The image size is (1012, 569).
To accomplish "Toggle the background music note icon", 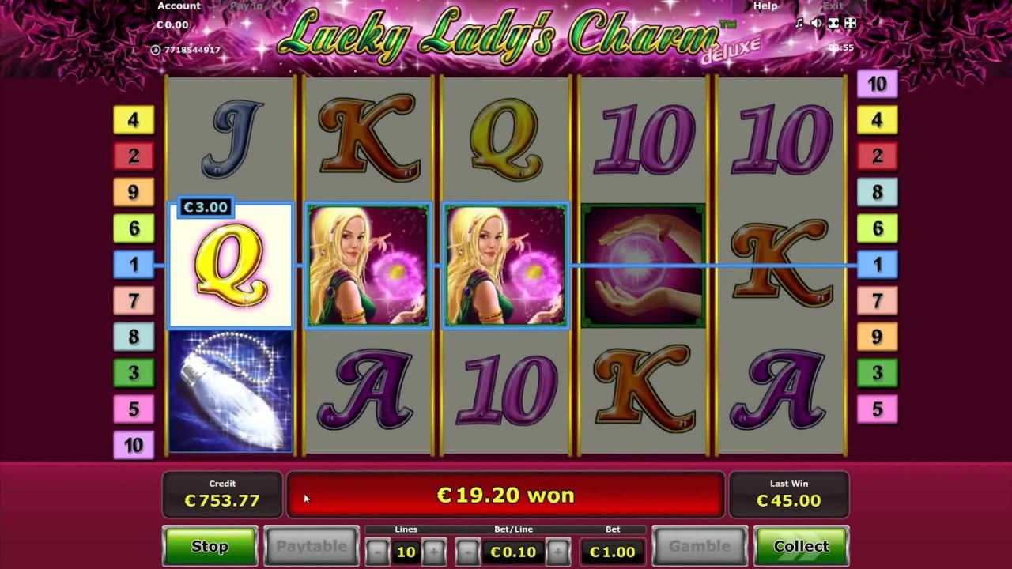I will click(799, 24).
